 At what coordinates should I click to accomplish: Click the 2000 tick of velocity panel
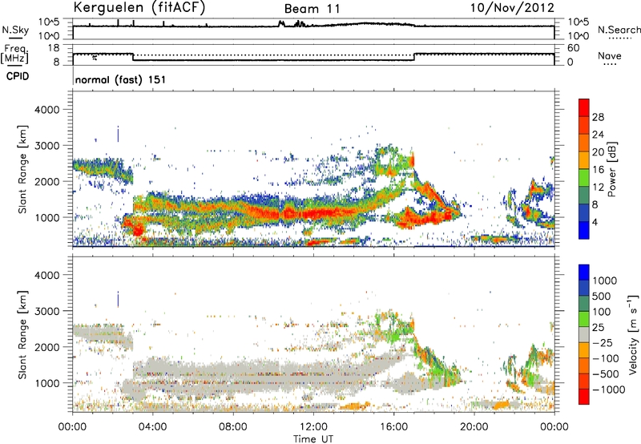[x=46, y=347]
